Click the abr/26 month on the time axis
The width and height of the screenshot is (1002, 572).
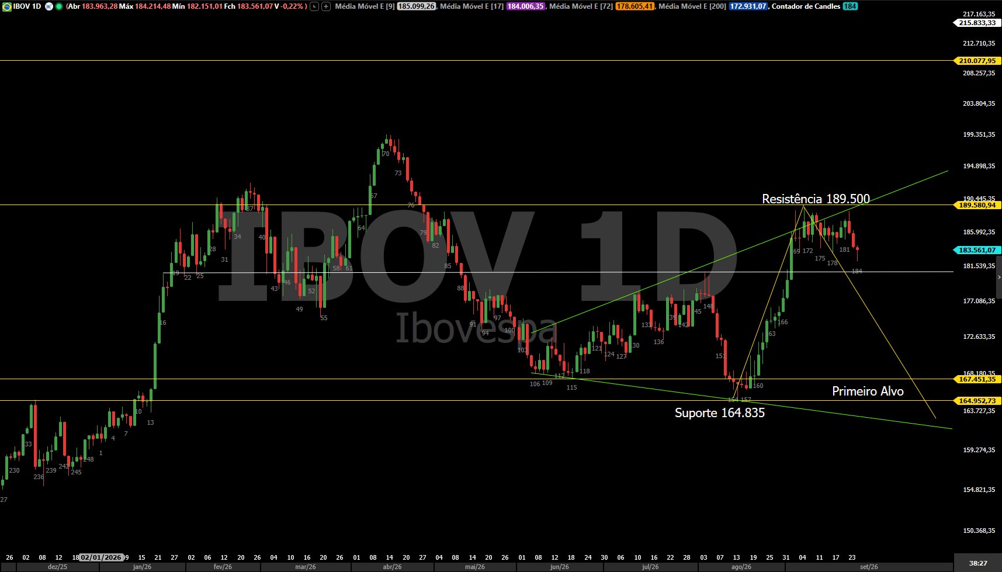click(x=392, y=567)
